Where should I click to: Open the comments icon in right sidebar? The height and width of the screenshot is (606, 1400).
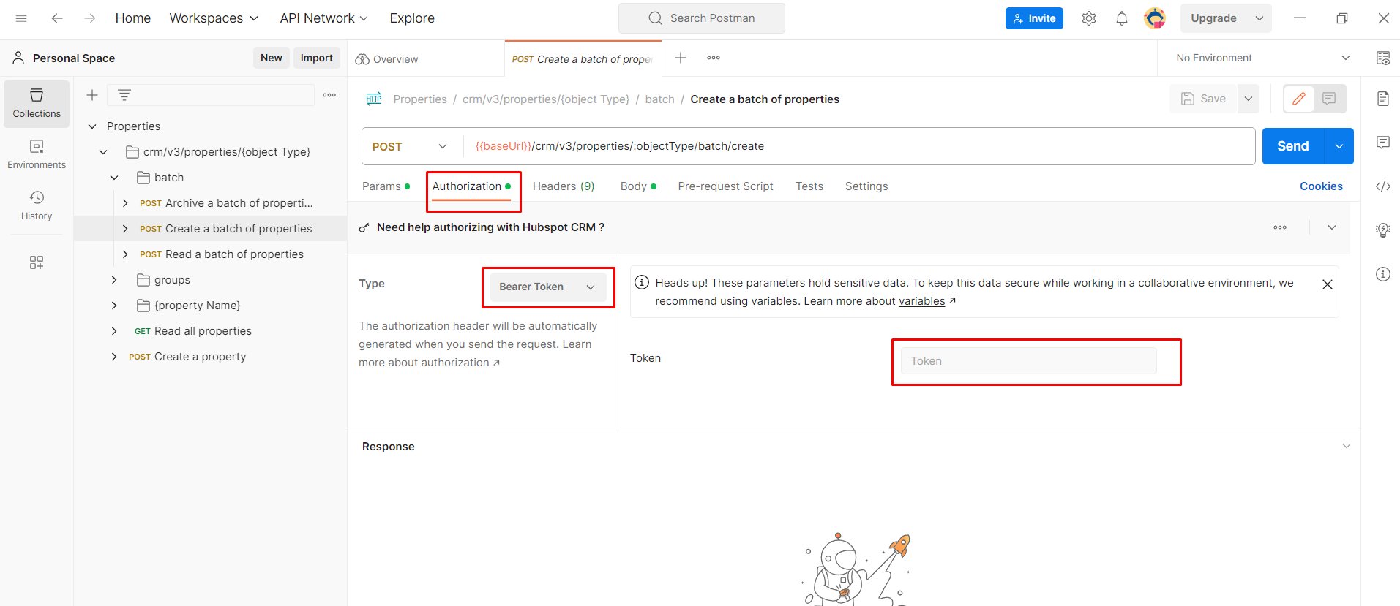1382,143
